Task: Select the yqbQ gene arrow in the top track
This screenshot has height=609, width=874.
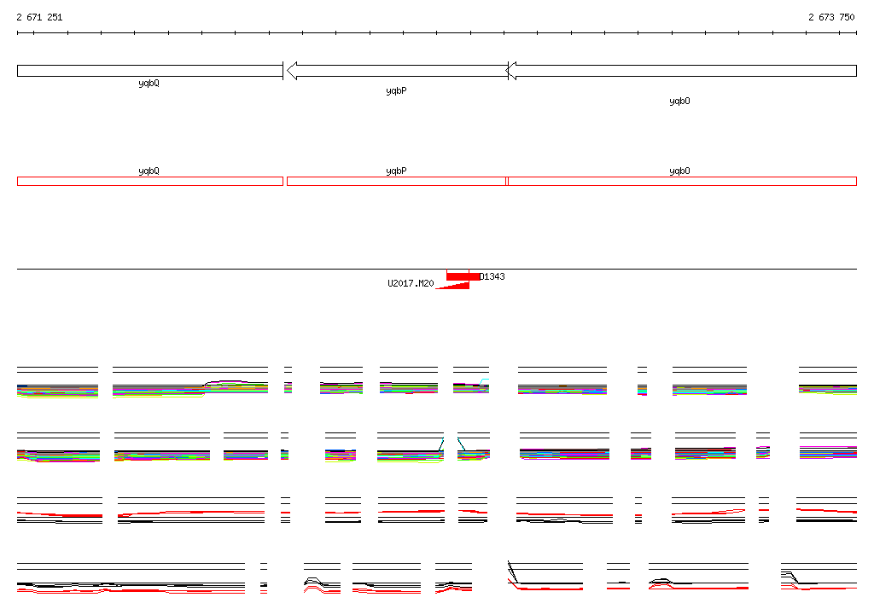Action: [150, 71]
